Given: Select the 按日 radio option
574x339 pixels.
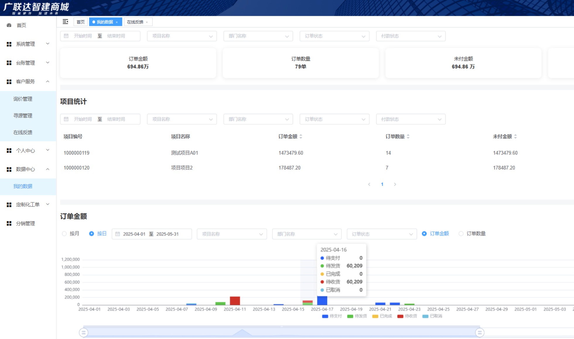Looking at the screenshot, I should pyautogui.click(x=92, y=234).
